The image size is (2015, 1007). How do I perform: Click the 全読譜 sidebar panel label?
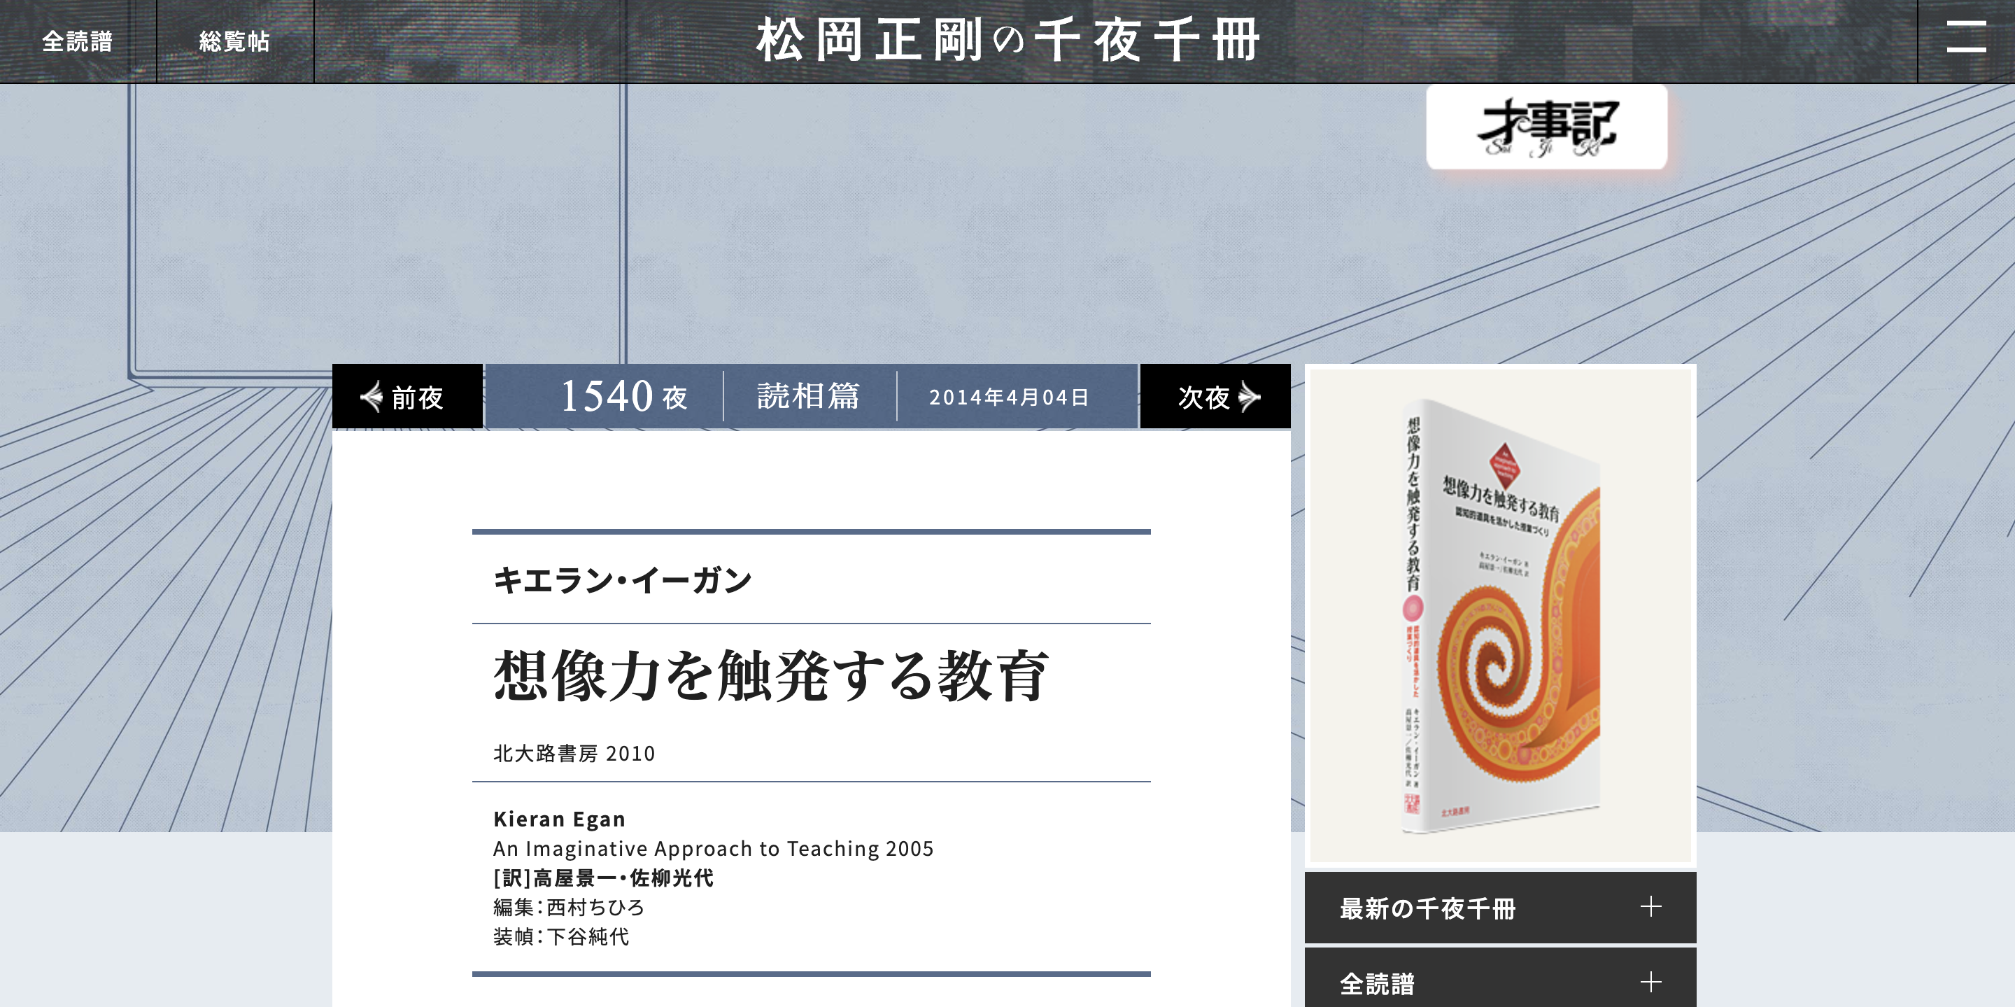pyautogui.click(x=1377, y=983)
